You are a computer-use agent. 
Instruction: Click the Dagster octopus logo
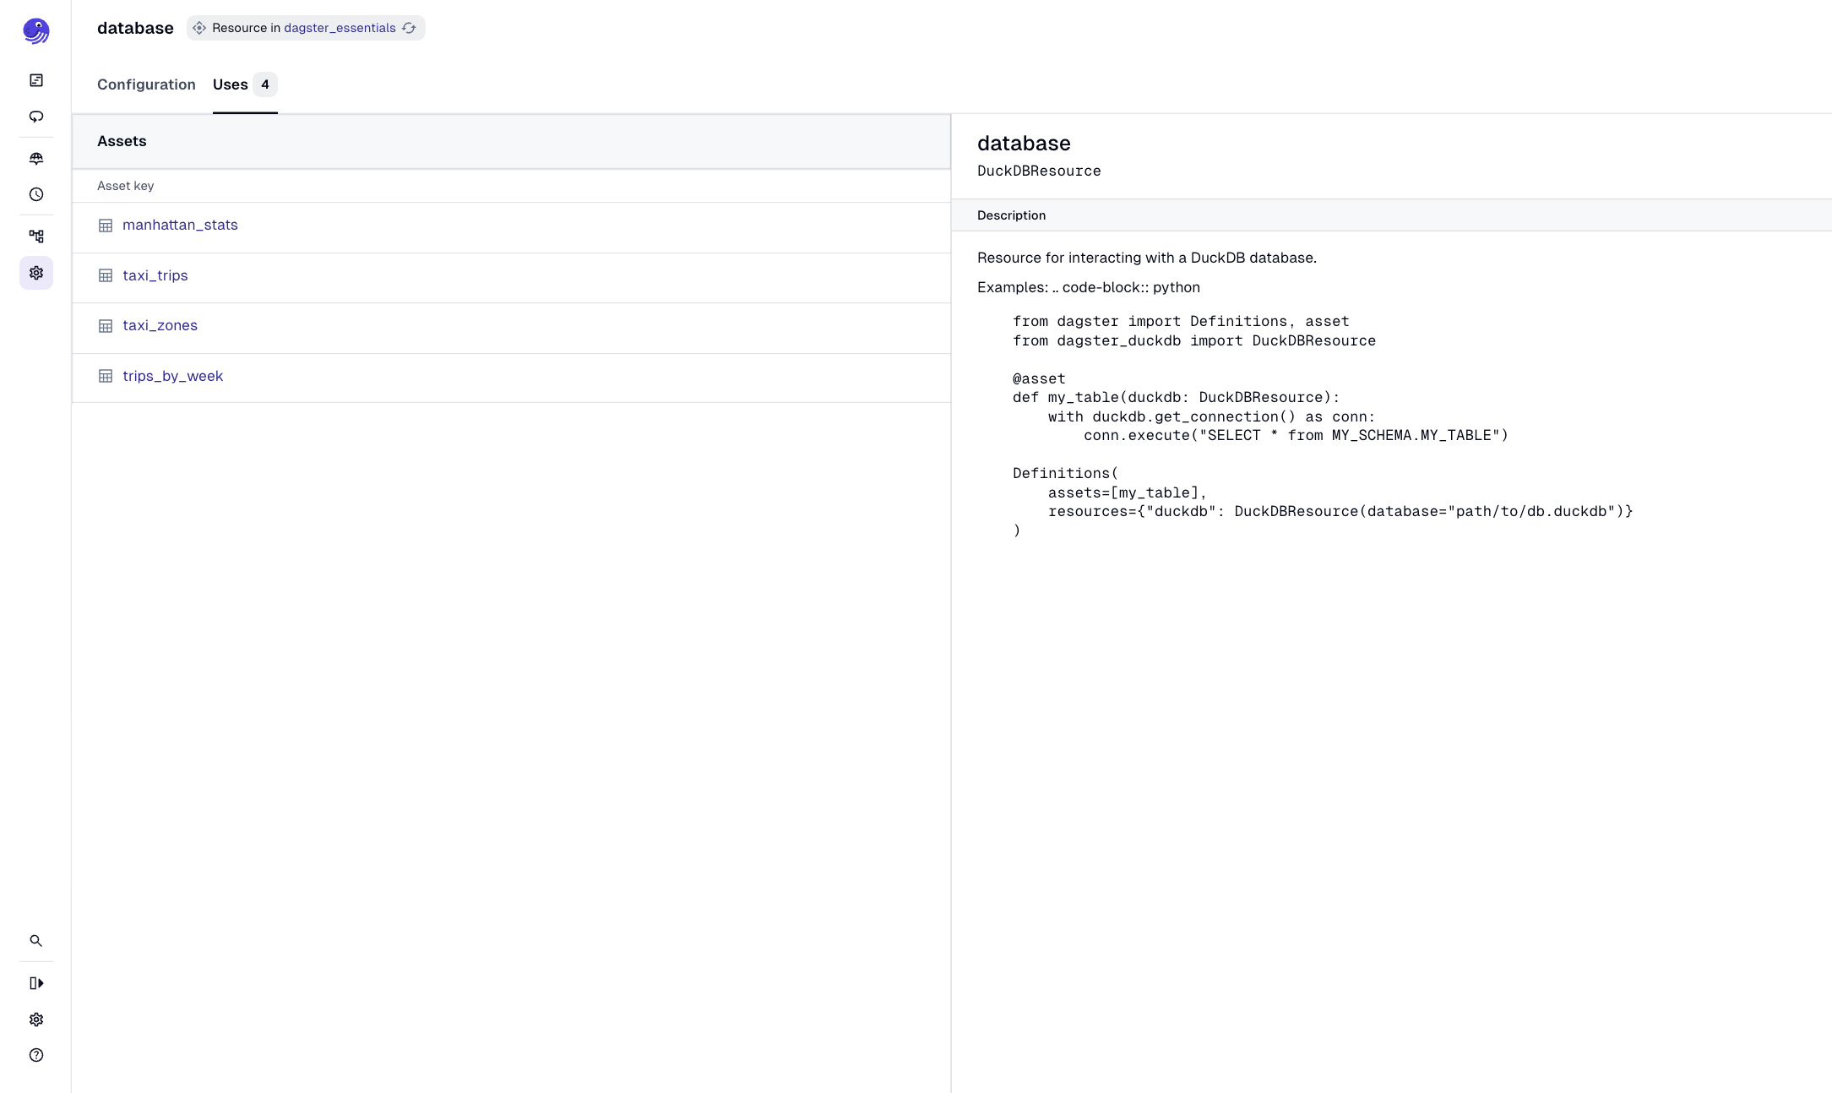35,30
